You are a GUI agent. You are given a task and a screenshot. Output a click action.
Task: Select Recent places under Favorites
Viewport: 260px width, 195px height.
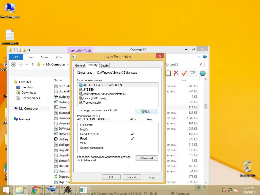pyautogui.click(x=31, y=98)
